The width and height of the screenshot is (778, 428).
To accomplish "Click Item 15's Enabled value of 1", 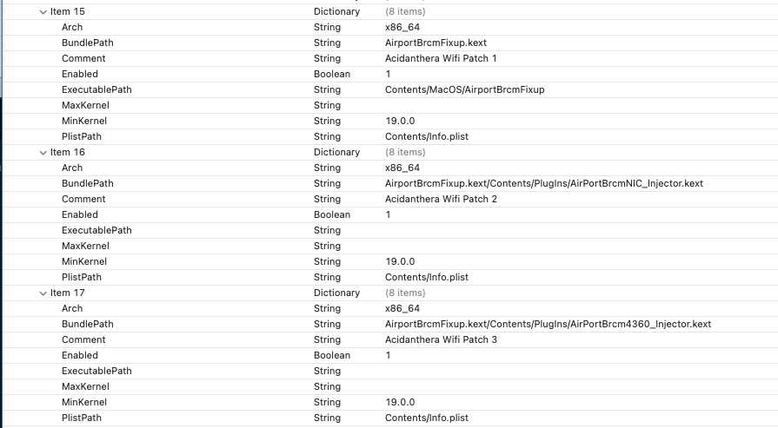I will pos(388,75).
